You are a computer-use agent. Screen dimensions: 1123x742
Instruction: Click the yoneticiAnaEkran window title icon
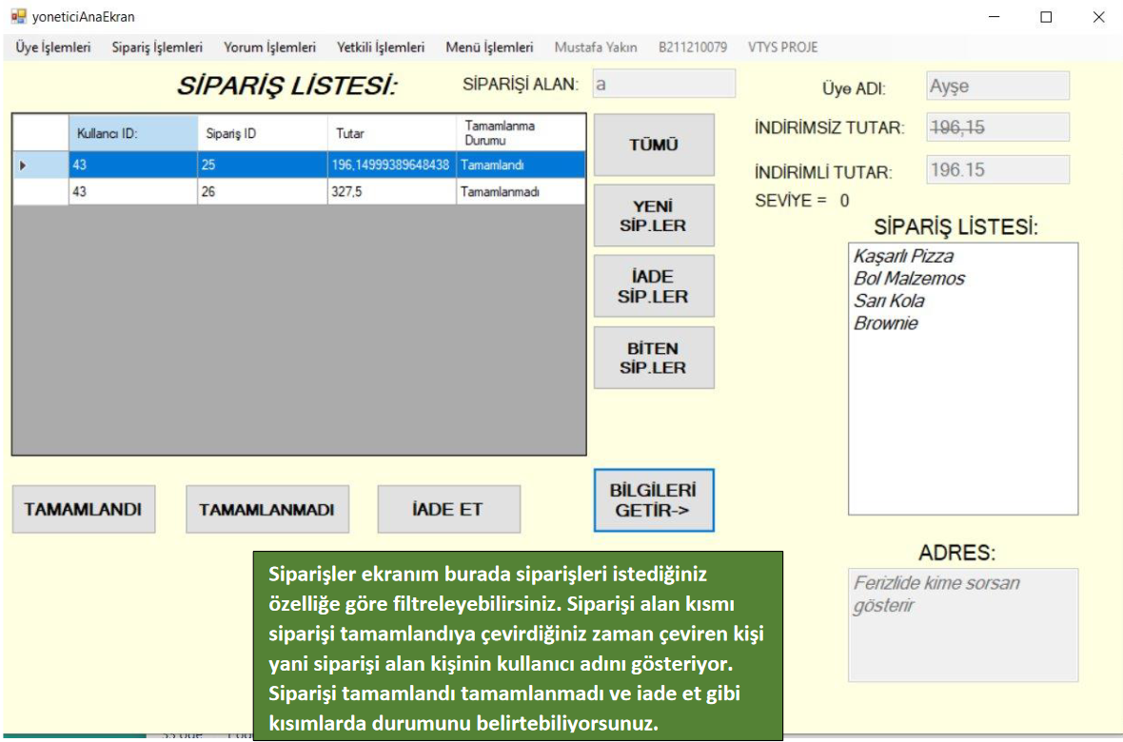click(18, 16)
